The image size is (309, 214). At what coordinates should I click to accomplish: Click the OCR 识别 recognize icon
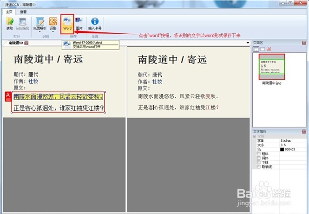tap(53, 21)
